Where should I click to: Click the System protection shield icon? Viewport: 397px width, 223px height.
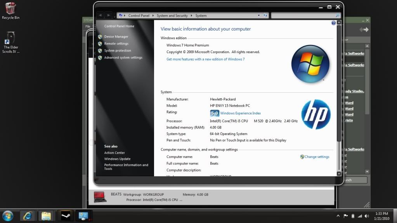(100, 51)
